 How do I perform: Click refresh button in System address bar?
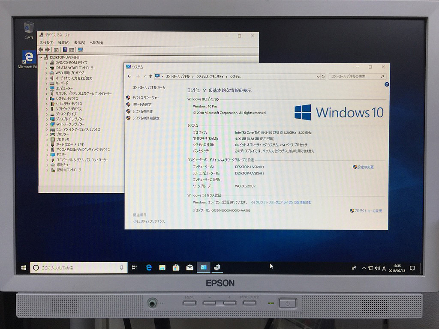click(323, 76)
